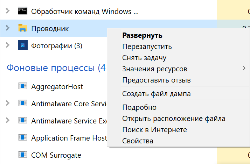Click the Antimalware Core Service icon
250x164 pixels.
(x=23, y=104)
